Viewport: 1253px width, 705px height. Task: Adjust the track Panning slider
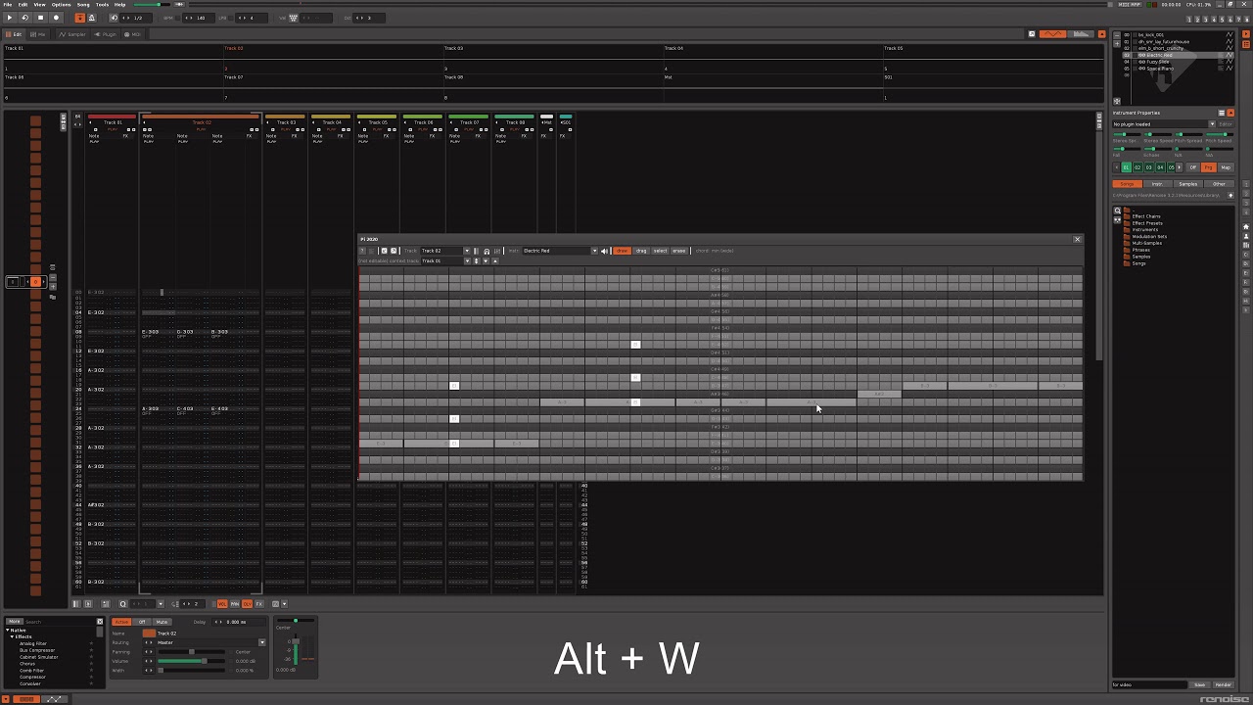coord(191,651)
